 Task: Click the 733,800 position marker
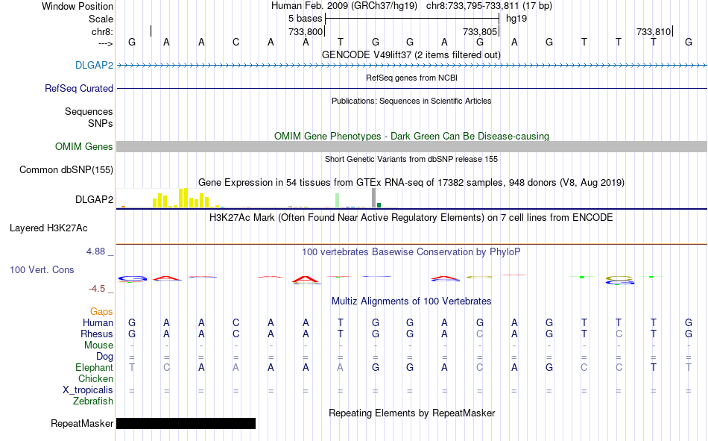point(306,31)
